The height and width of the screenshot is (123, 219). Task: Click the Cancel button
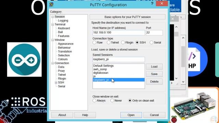(x=154, y=115)
